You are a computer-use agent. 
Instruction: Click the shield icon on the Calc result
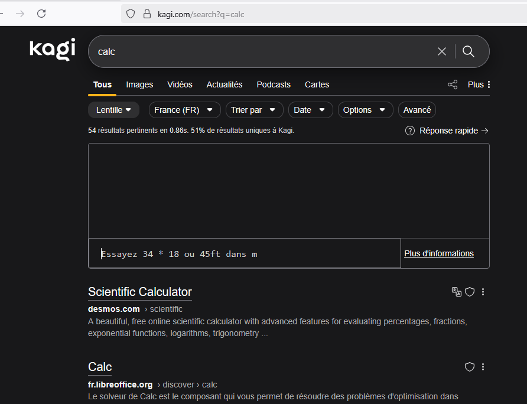pos(470,367)
